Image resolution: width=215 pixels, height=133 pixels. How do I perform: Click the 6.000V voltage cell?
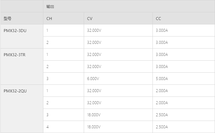click(x=93, y=79)
